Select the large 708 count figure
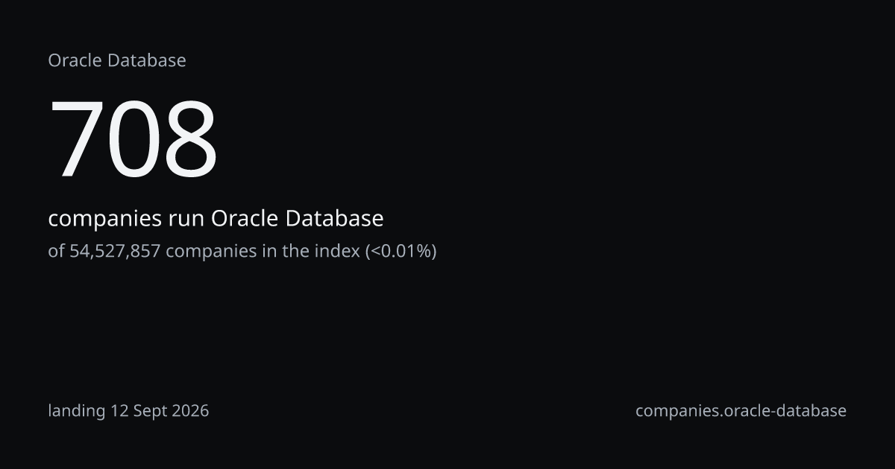The width and height of the screenshot is (895, 469). pyautogui.click(x=134, y=140)
